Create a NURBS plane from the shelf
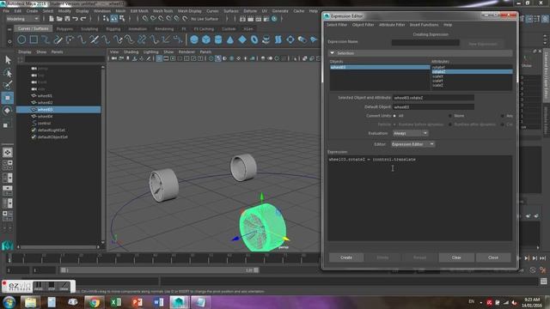The width and height of the screenshot is (550, 309). (242, 39)
